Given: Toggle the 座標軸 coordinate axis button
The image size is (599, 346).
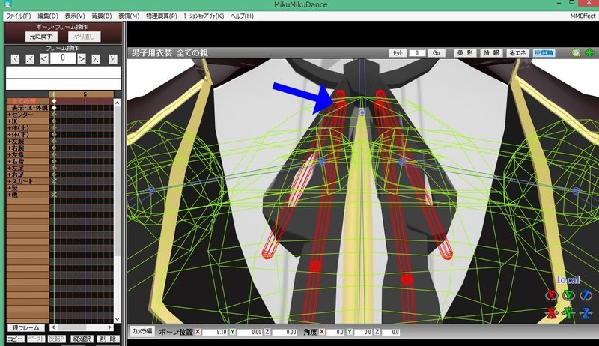Looking at the screenshot, I should [544, 53].
